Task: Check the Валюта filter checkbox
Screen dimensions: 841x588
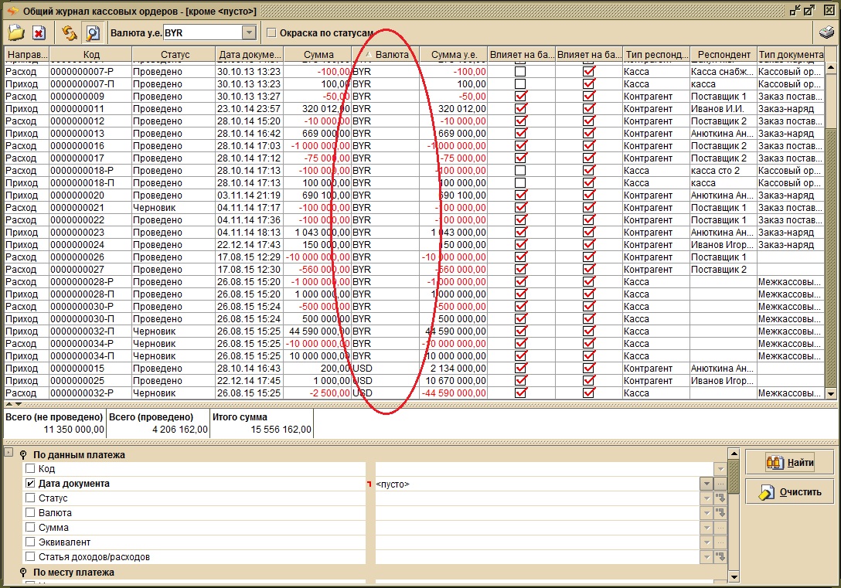Action: coord(31,512)
